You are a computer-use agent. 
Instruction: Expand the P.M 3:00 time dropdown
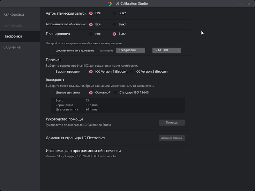167,50
